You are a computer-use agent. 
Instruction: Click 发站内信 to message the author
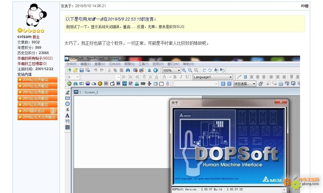click(x=24, y=74)
